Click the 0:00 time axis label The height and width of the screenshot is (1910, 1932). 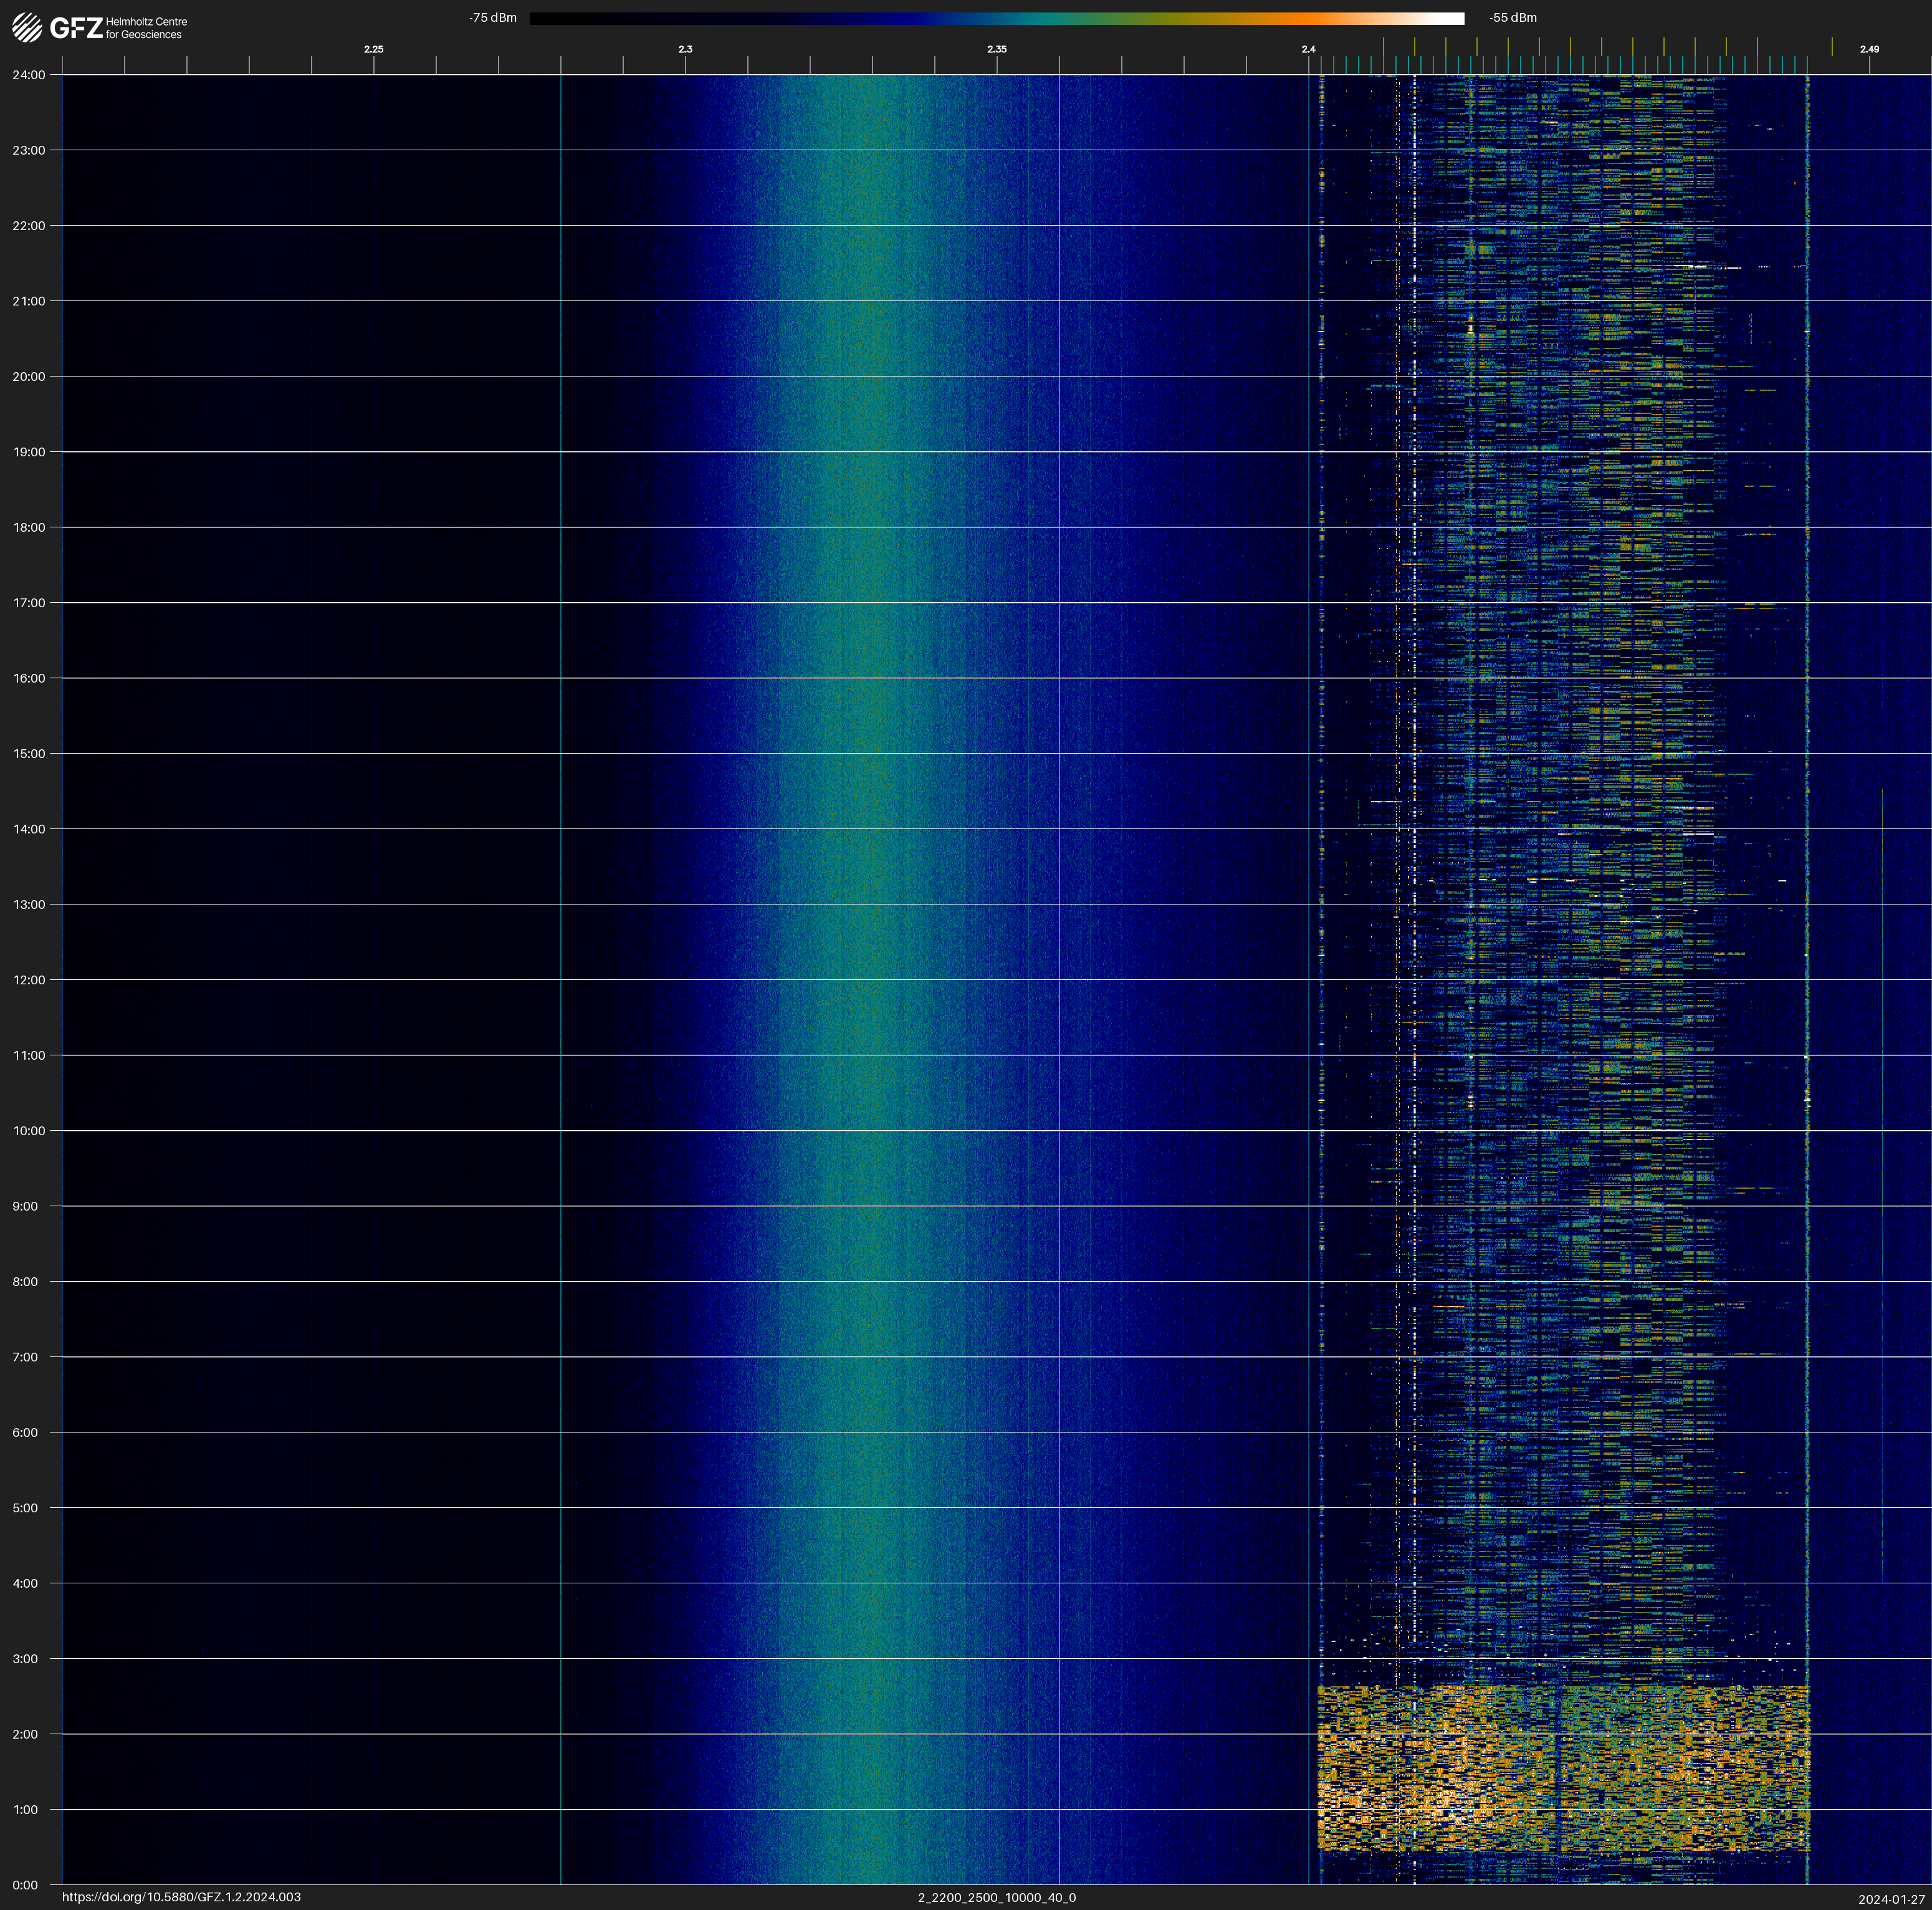click(x=25, y=1885)
